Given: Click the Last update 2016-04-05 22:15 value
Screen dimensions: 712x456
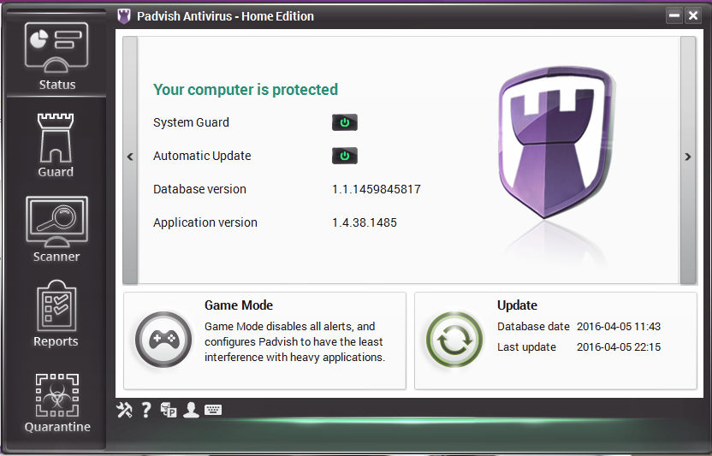Looking at the screenshot, I should pyautogui.click(x=619, y=347).
